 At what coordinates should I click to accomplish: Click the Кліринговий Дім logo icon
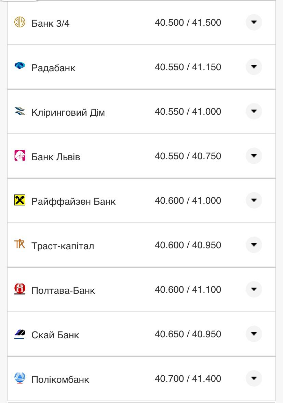coord(19,111)
